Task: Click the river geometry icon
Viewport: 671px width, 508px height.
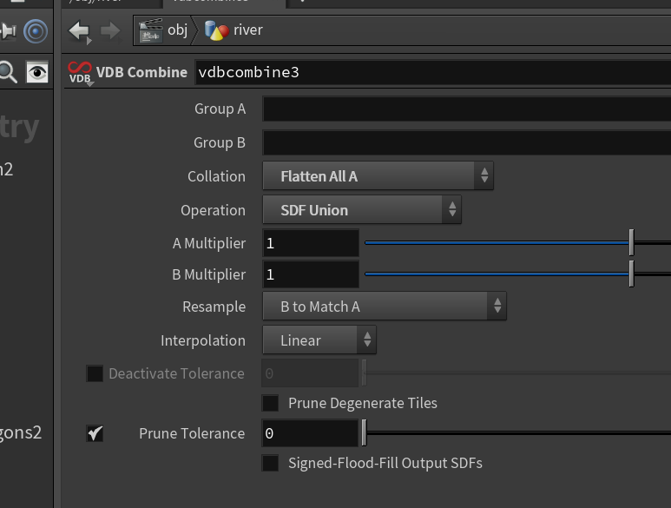Action: (x=216, y=30)
